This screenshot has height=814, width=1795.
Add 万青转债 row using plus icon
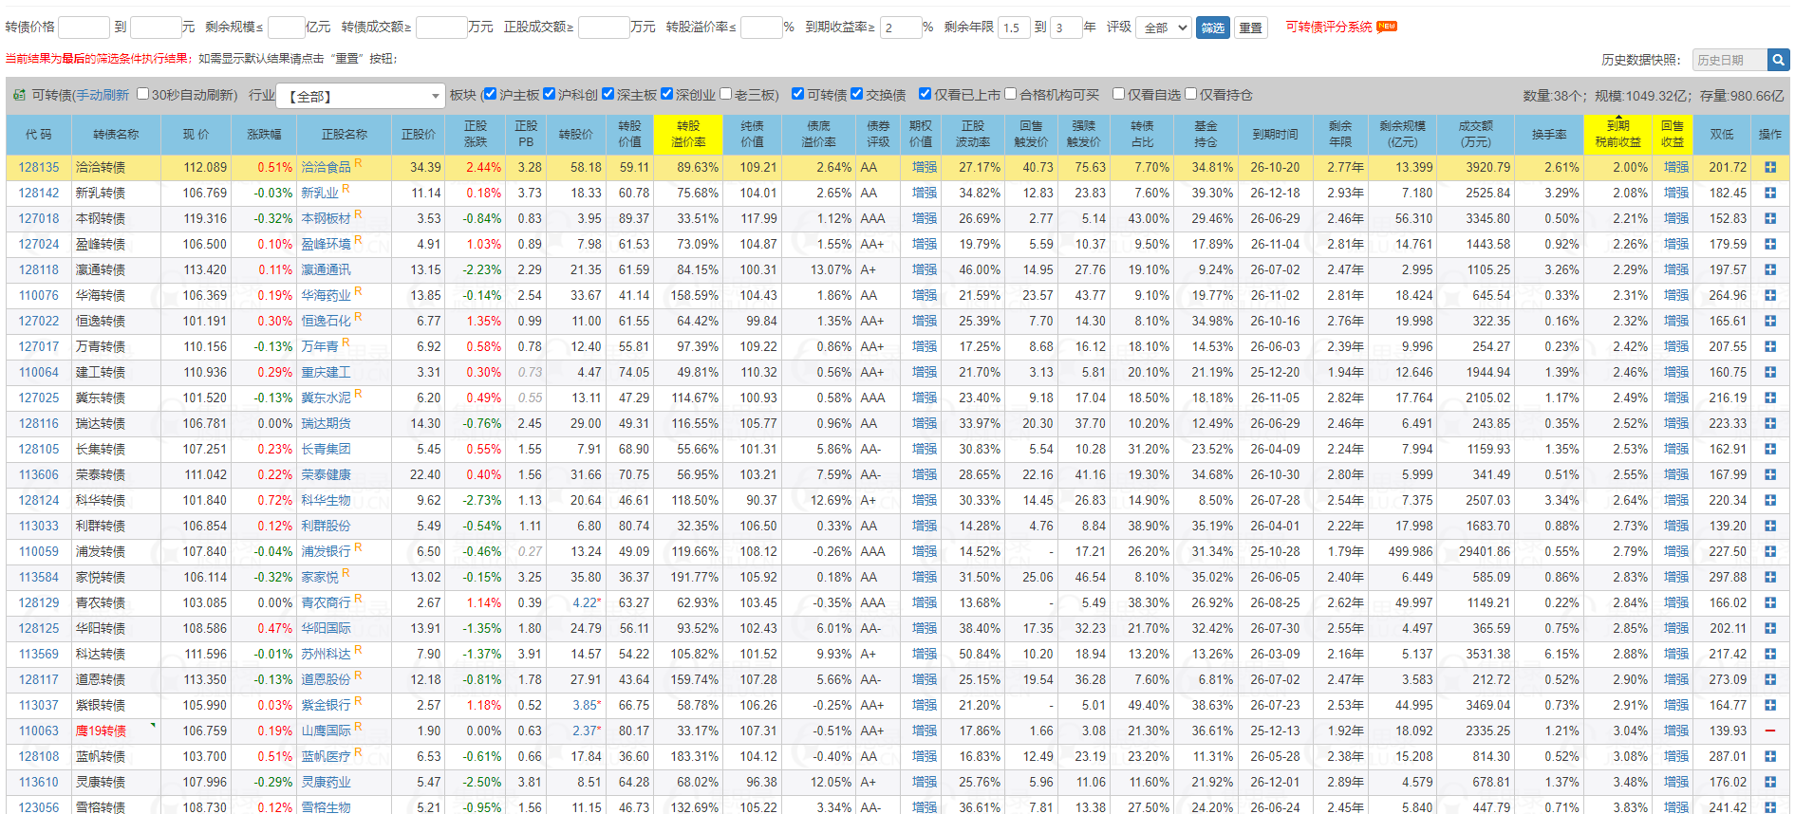point(1769,346)
